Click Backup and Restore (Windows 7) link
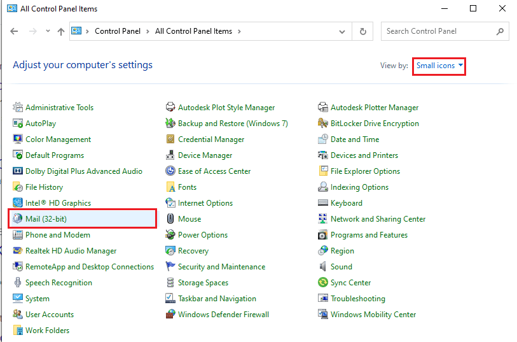517x342 pixels. 233,124
